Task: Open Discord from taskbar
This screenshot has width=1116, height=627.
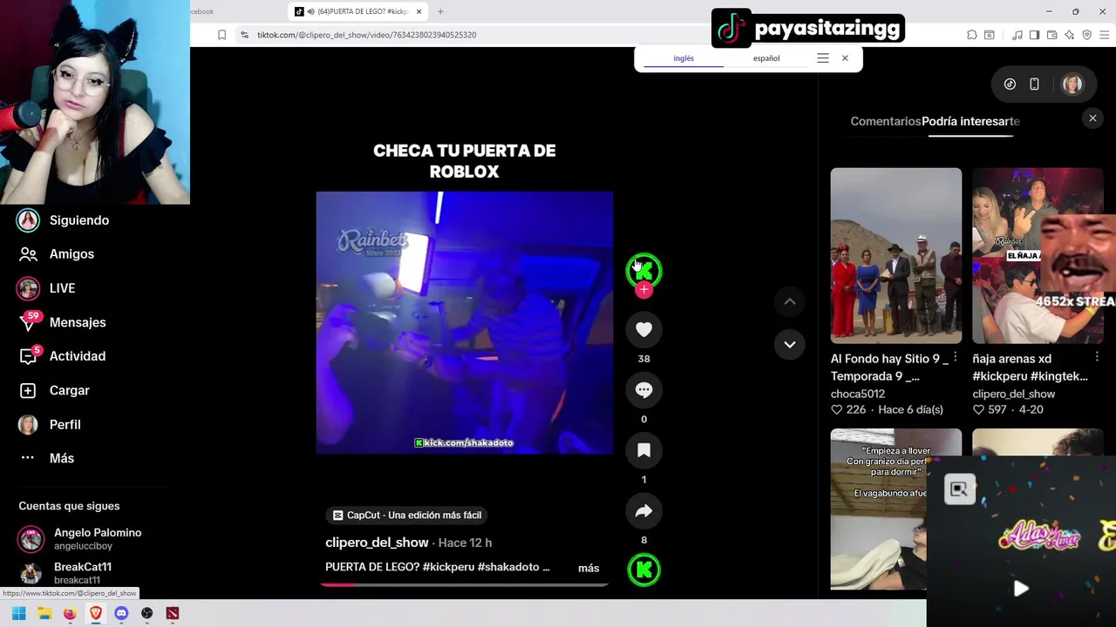Action: (x=121, y=614)
